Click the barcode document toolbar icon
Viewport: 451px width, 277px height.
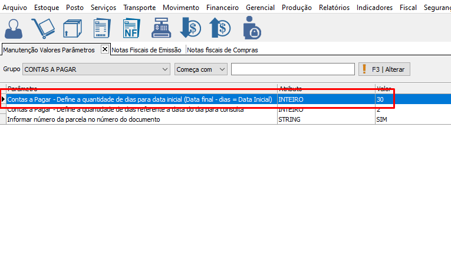coord(102,28)
